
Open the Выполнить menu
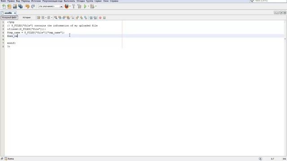(x=70, y=1)
